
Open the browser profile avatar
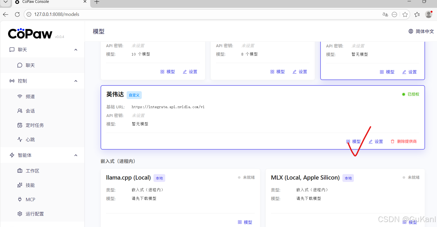click(x=429, y=14)
